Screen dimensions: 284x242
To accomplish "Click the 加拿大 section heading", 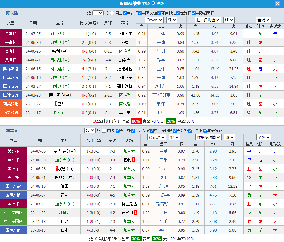I will tap(12, 130).
